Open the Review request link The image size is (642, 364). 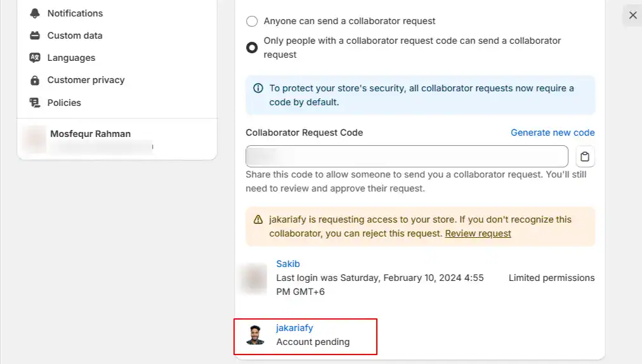[x=478, y=233]
